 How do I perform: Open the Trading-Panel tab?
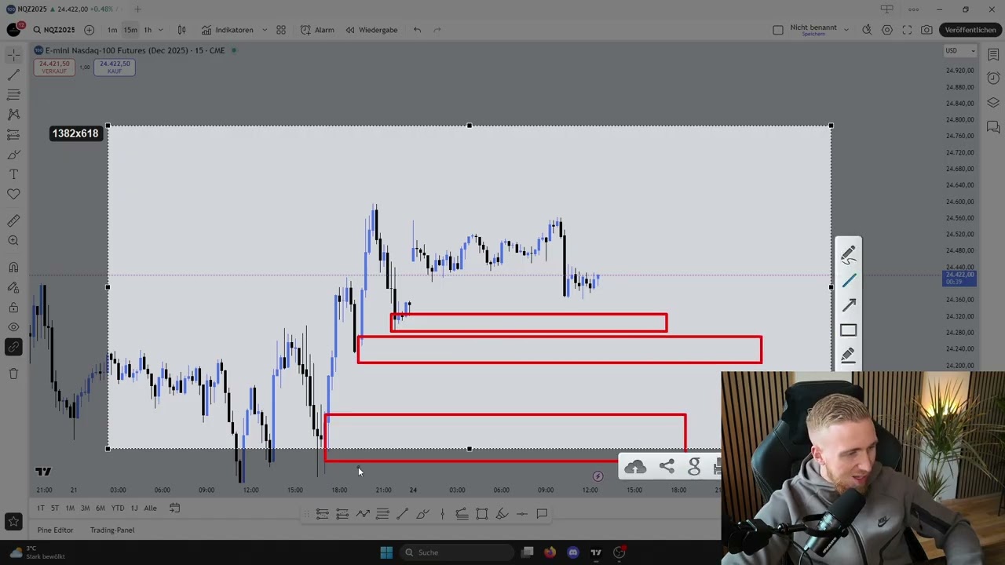click(112, 530)
